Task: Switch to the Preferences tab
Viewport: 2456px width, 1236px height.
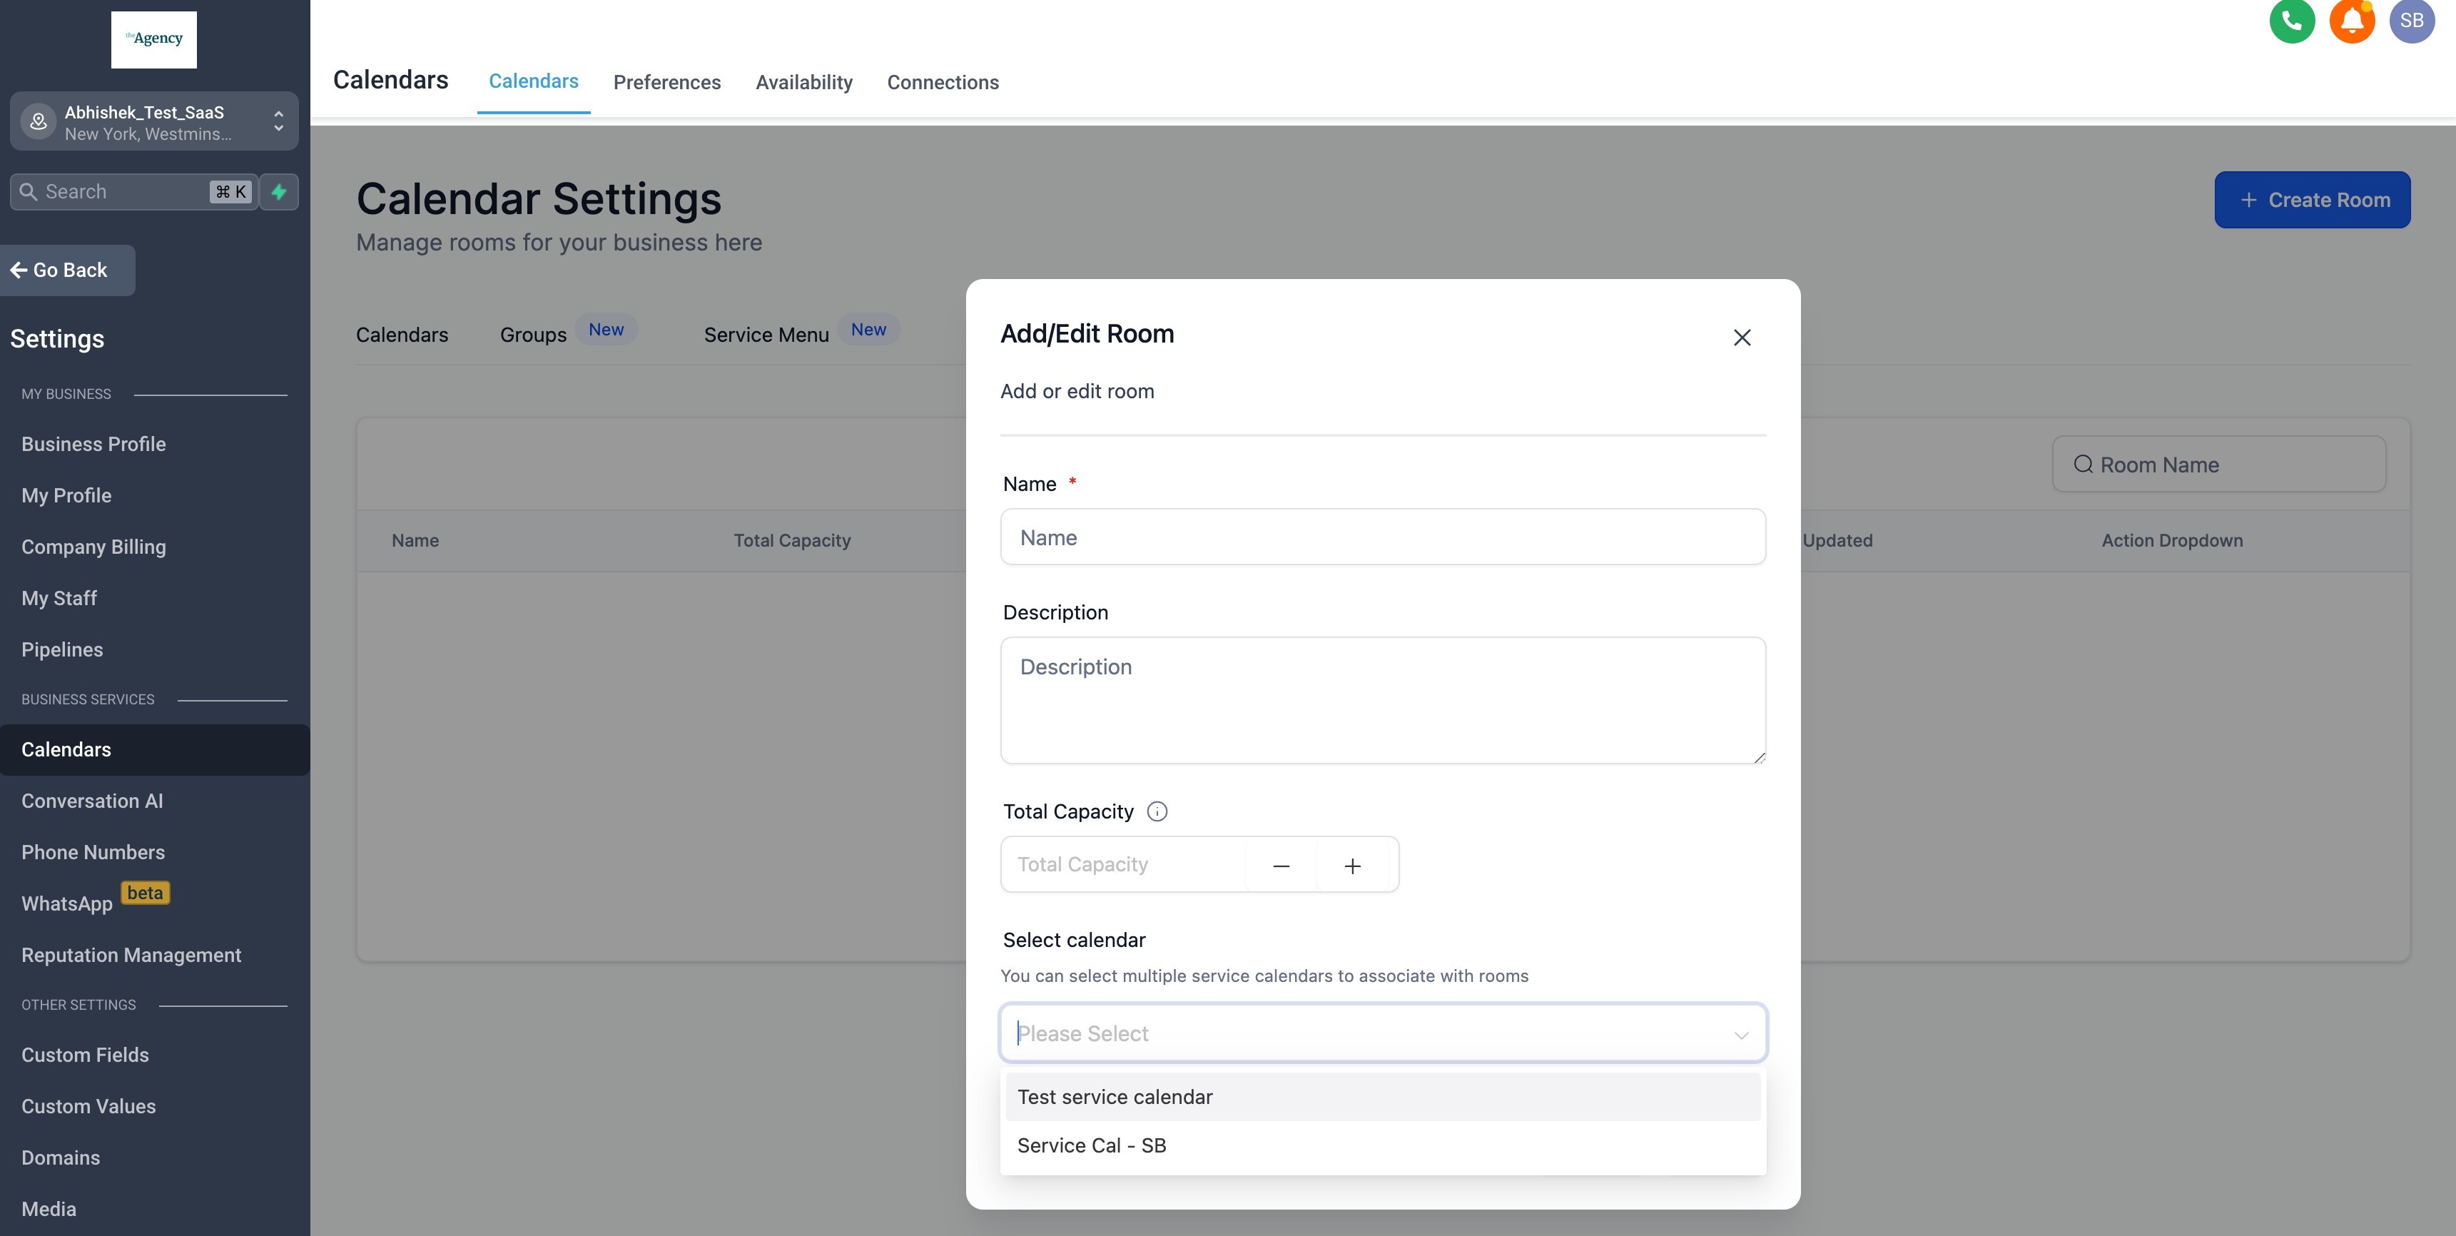Action: (666, 82)
